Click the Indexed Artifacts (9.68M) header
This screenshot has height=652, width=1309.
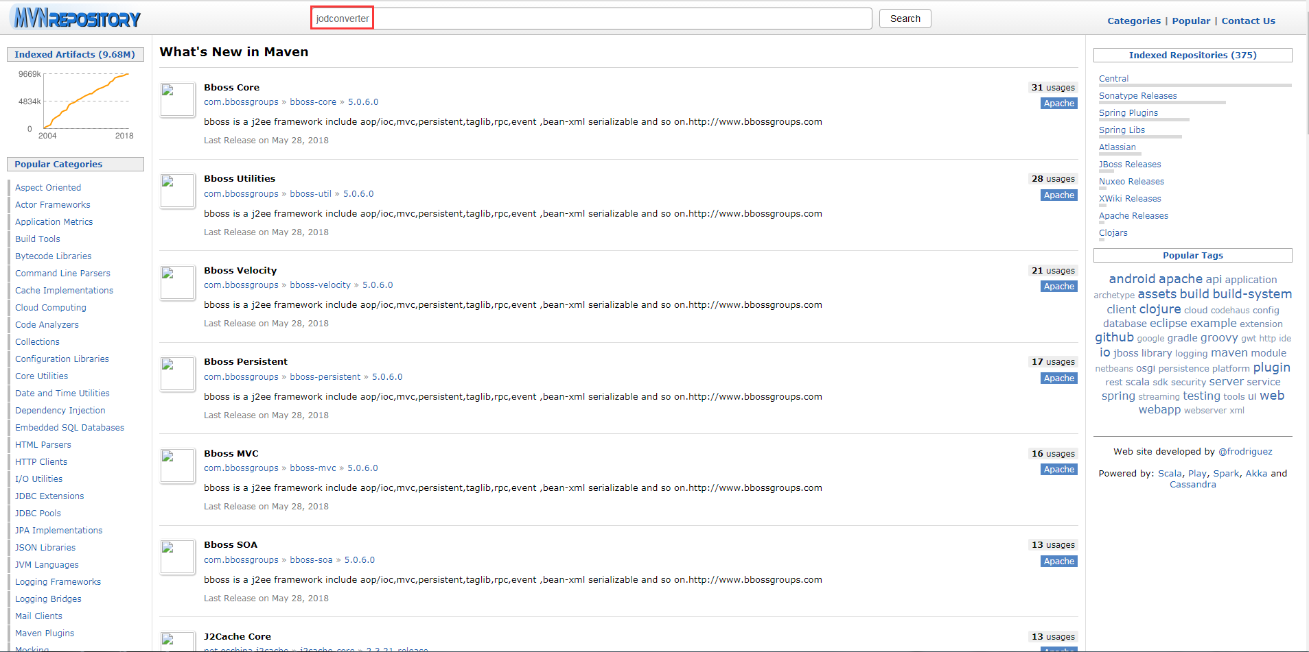75,54
